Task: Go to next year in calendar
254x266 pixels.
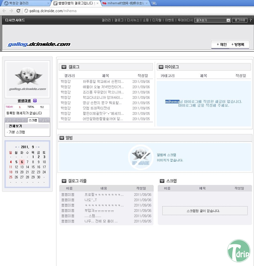Action: click(x=39, y=147)
